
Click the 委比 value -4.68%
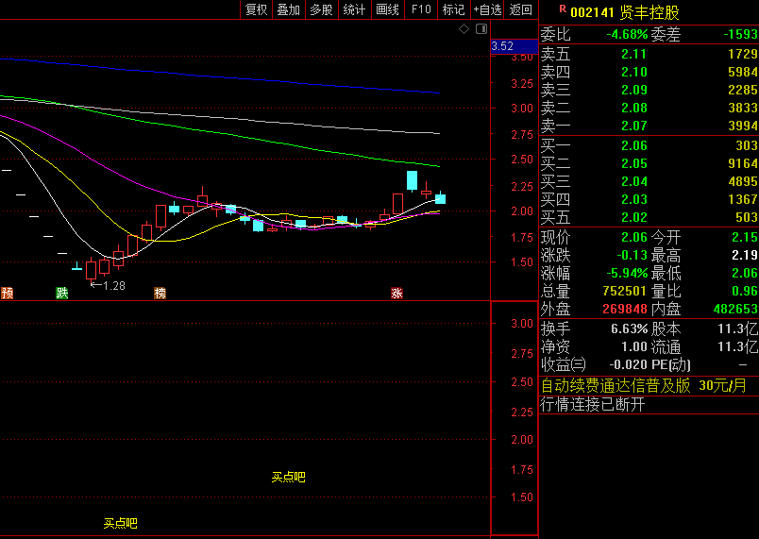[627, 34]
